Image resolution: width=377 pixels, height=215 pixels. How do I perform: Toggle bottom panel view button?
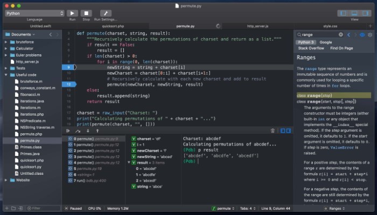(354, 13)
